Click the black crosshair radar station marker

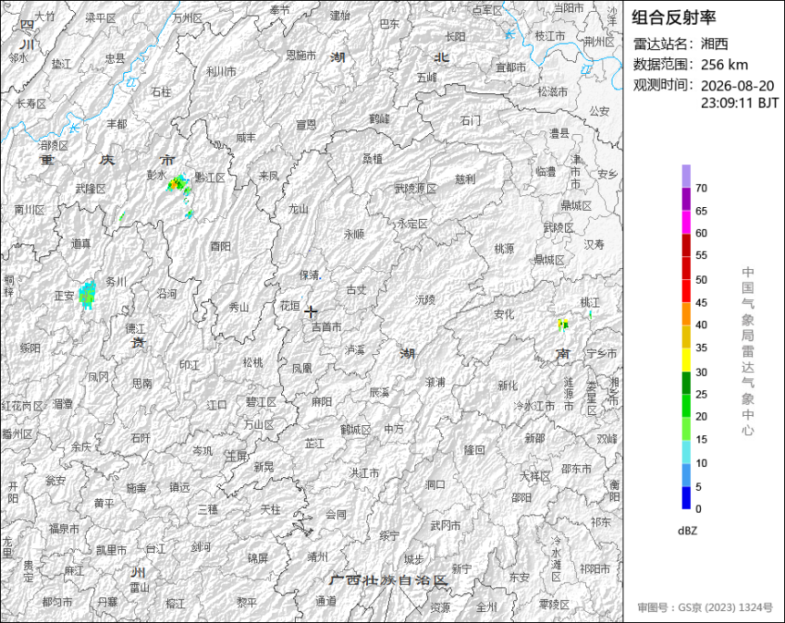tap(311, 311)
